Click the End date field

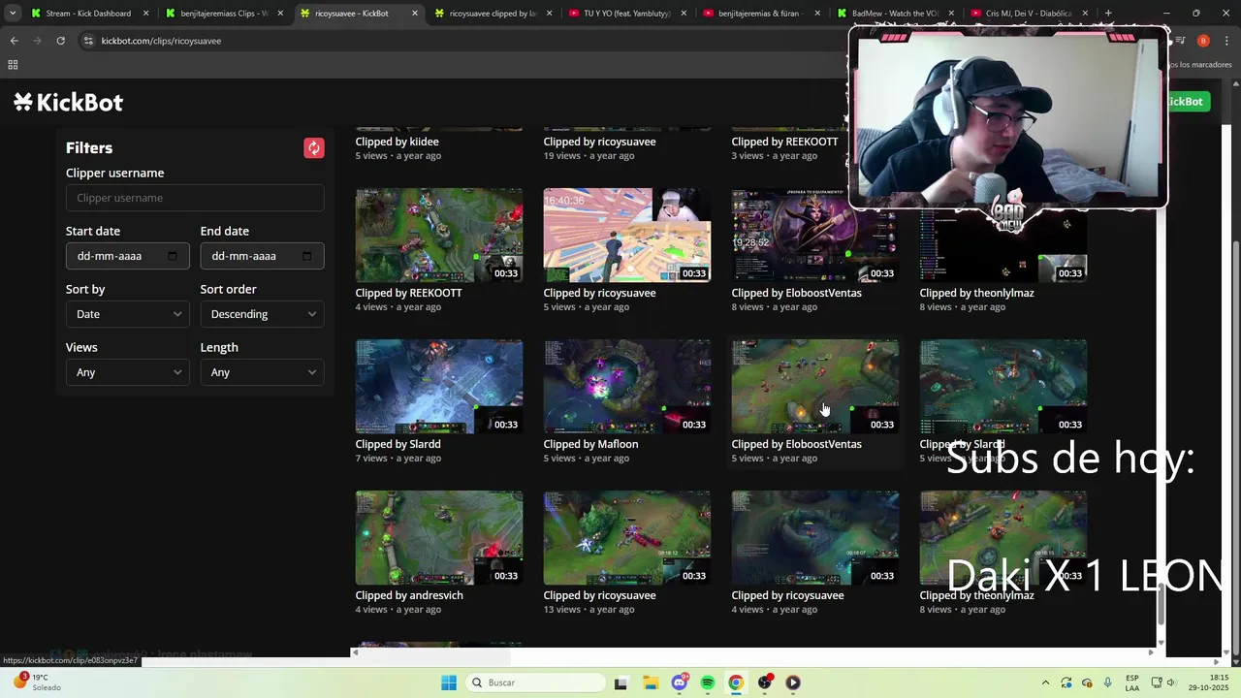(262, 256)
